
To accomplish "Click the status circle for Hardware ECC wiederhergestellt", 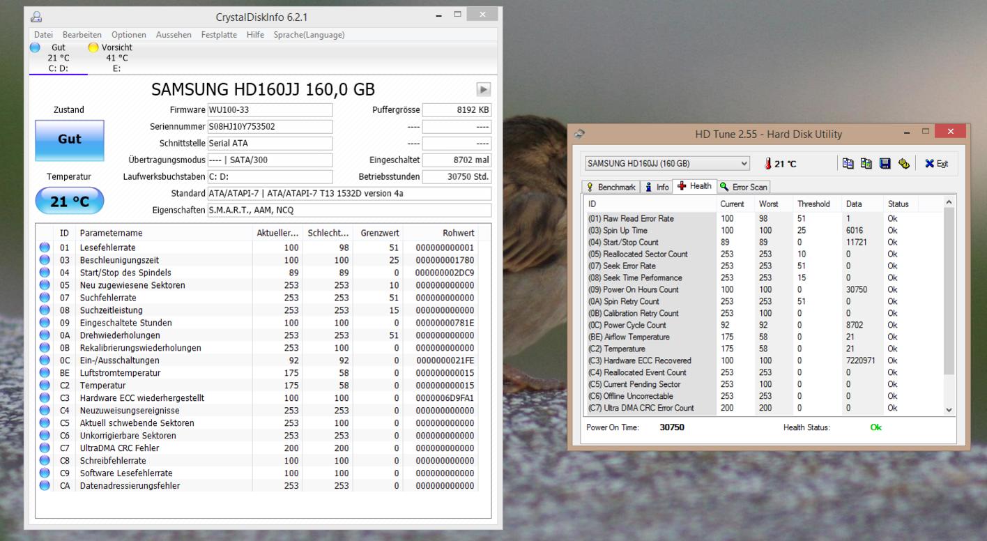I will tap(45, 398).
